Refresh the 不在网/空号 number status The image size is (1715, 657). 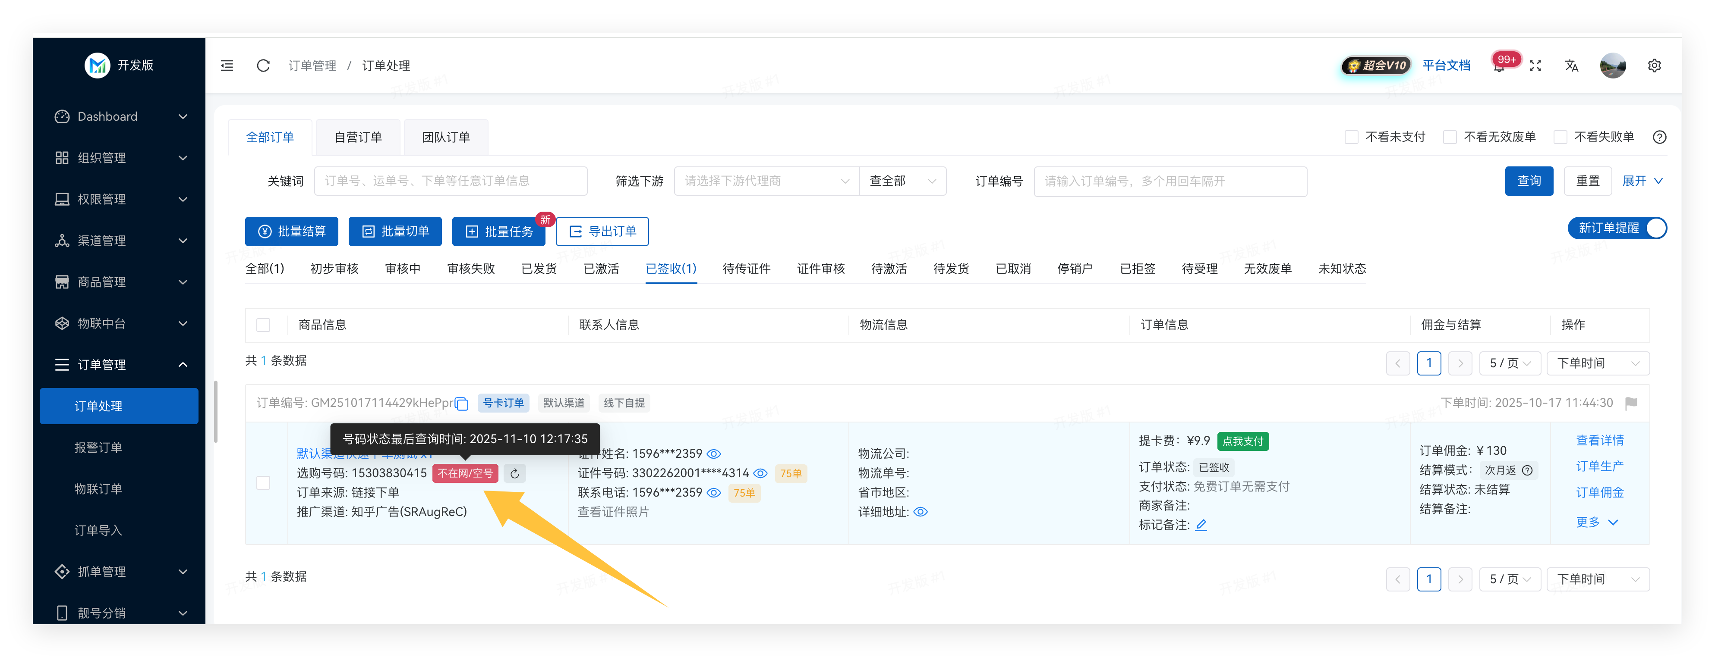(514, 473)
